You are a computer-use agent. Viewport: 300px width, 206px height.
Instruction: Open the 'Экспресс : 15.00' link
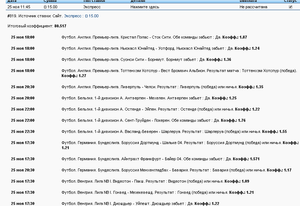(x=81, y=16)
